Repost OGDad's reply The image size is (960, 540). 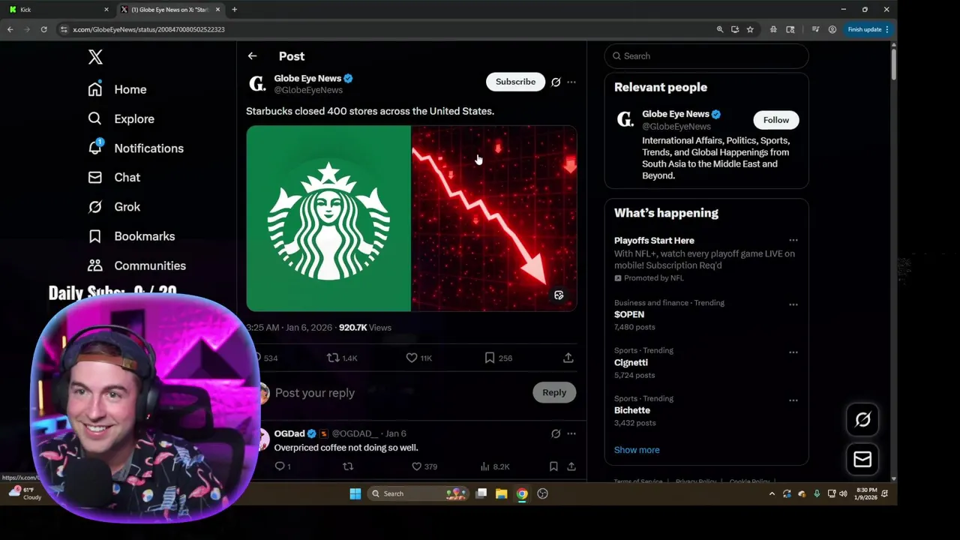348,466
